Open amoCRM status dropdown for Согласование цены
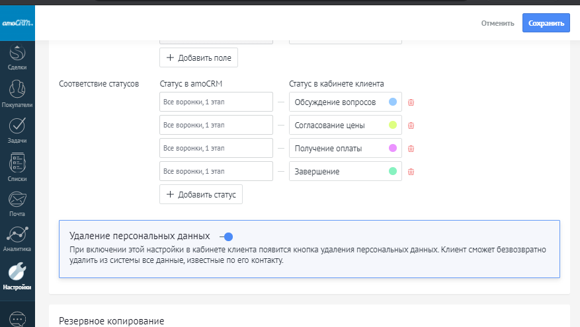 click(x=216, y=126)
